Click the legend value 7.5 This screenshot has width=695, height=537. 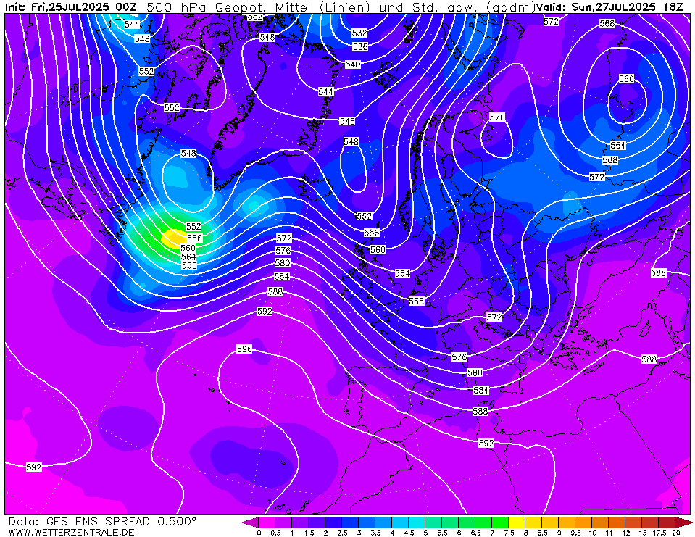tap(509, 533)
